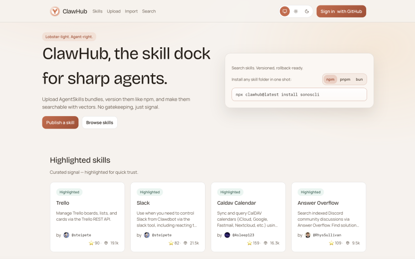Click the star icon on Trello card
This screenshot has height=259, width=415.
91,243
